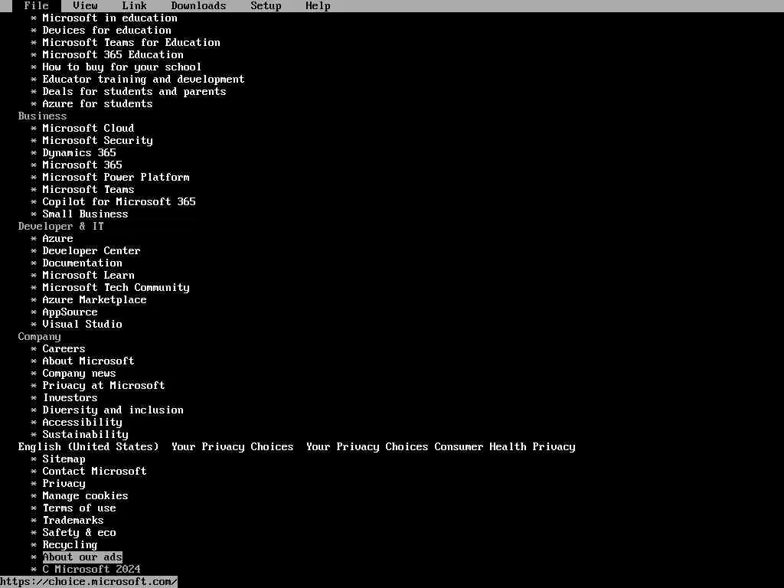Open the Manage cookies link
Image resolution: width=784 pixels, height=588 pixels.
coord(86,495)
